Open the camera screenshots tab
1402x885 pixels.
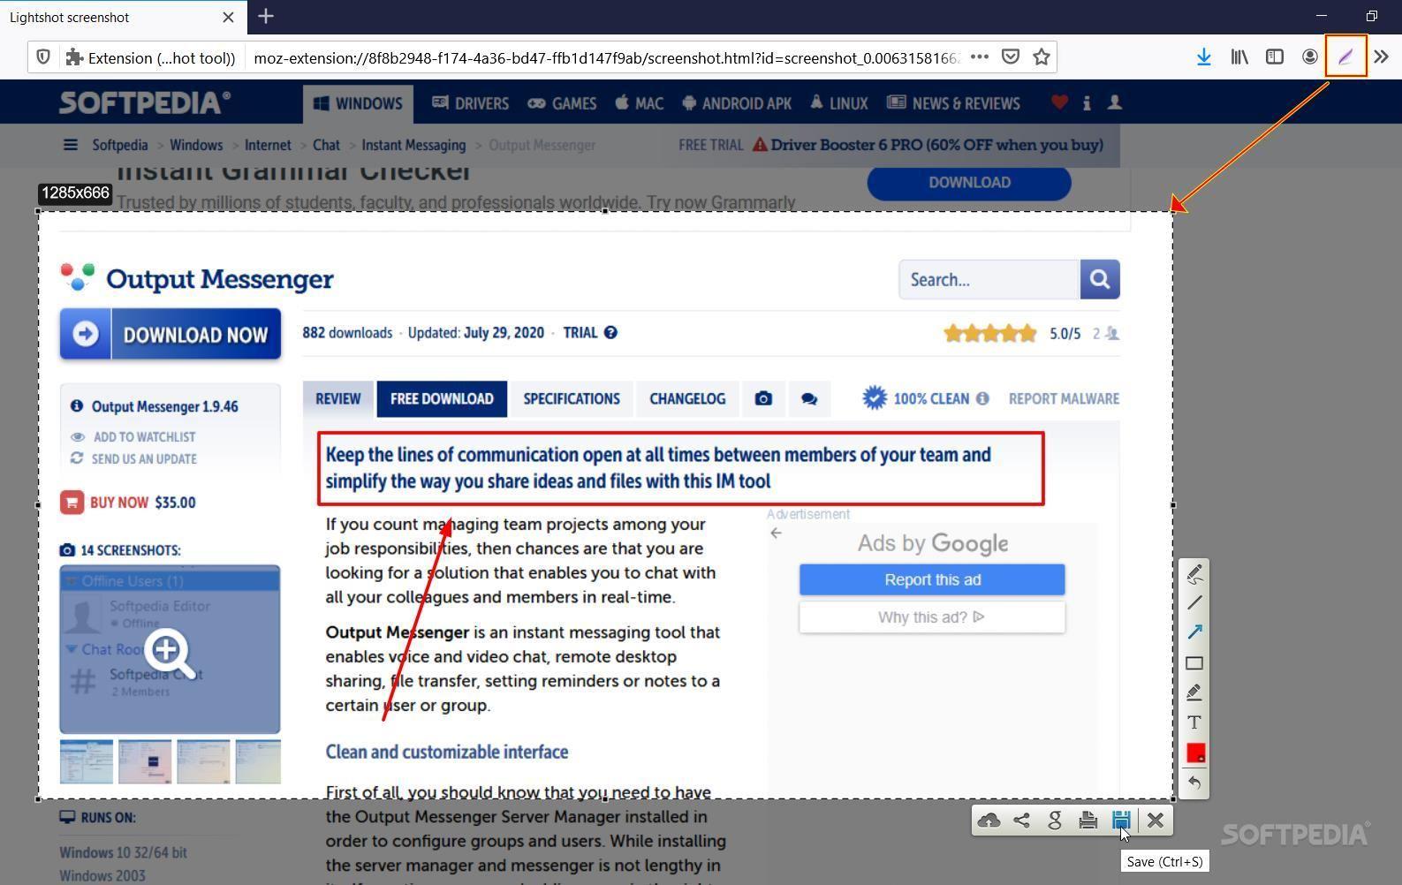pyautogui.click(x=763, y=399)
